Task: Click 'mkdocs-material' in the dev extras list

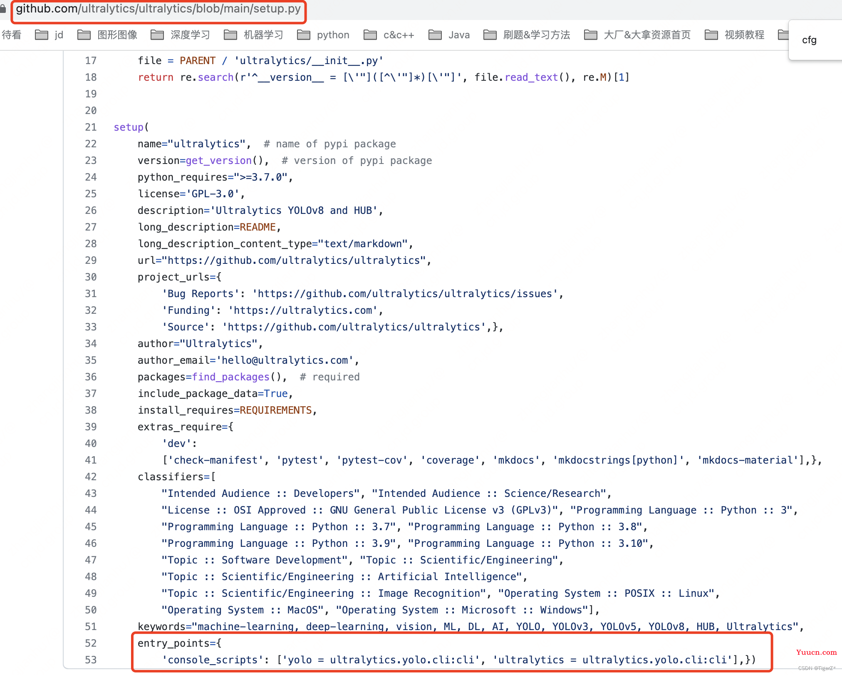Action: 748,460
